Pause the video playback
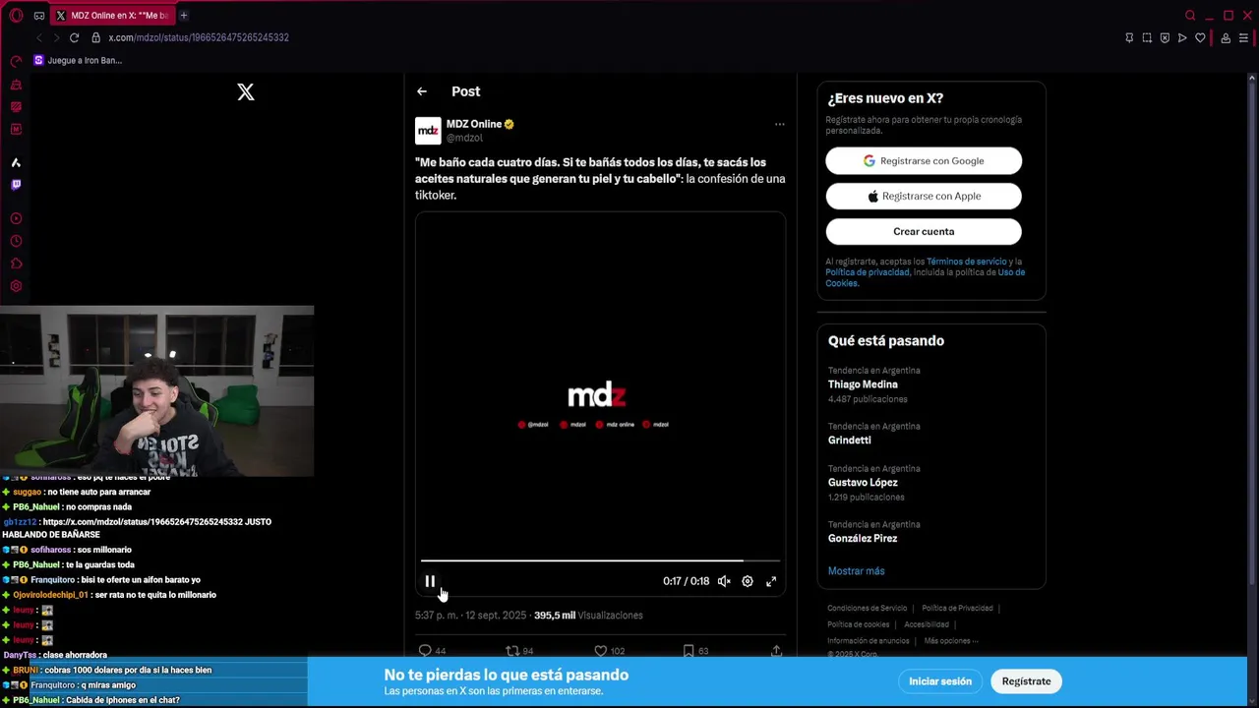 pyautogui.click(x=430, y=581)
